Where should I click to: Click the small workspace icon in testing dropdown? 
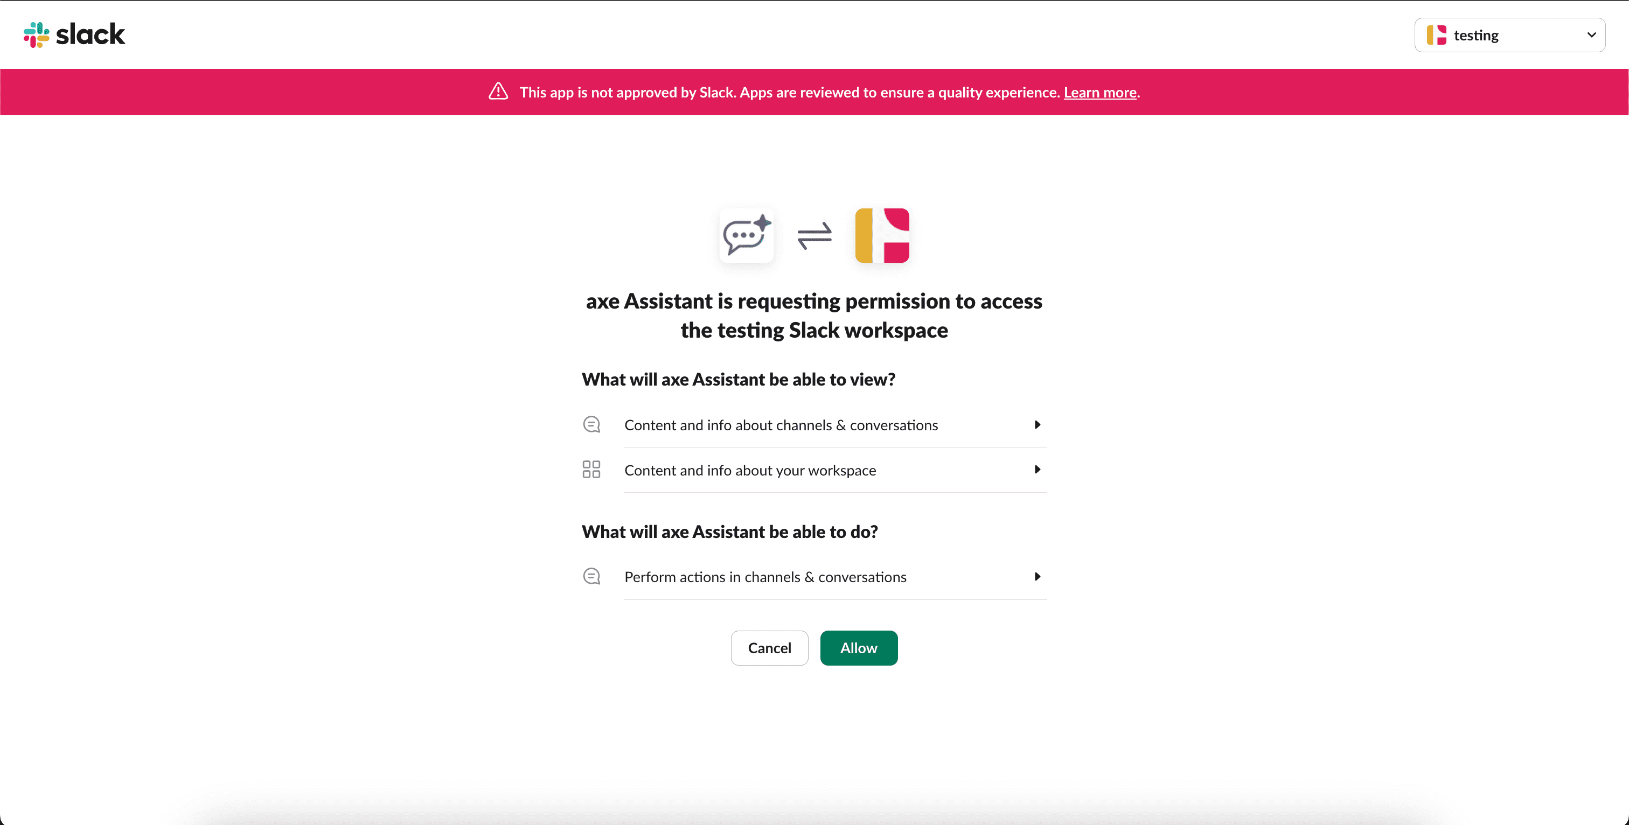tap(1436, 36)
